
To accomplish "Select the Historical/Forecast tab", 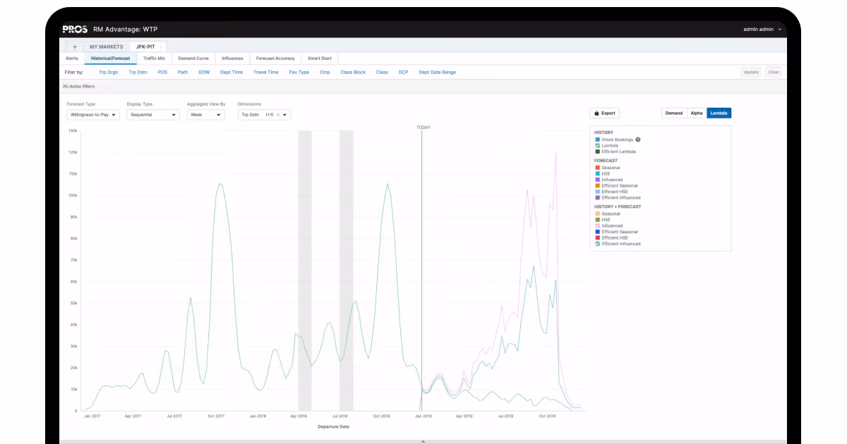I will 110,58.
